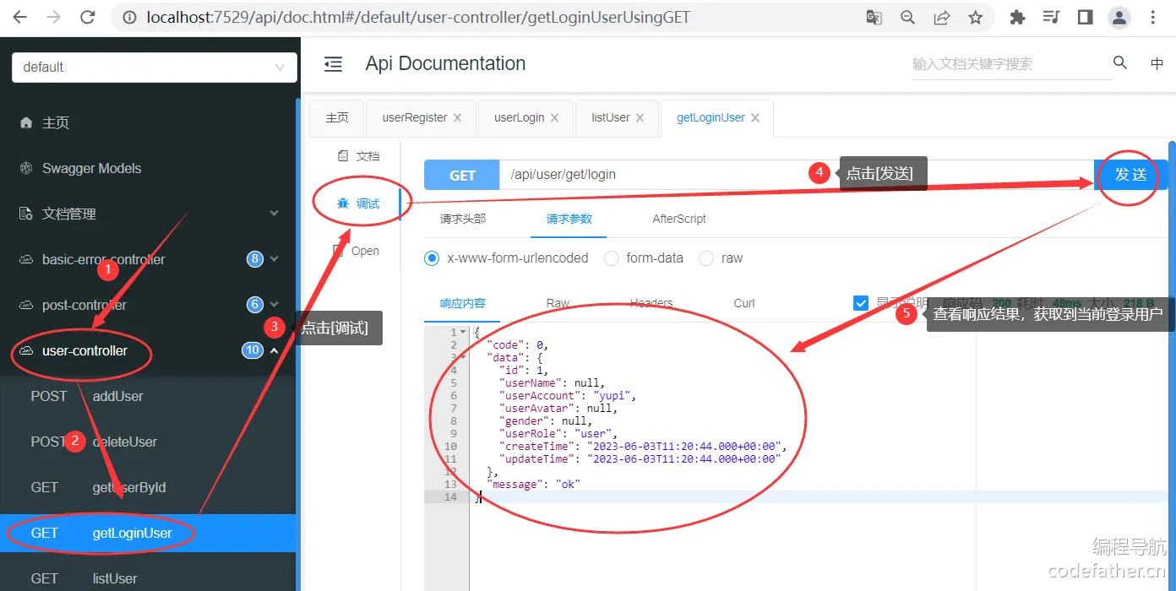The image size is (1176, 591).
Task: Select 响应内容 response tab
Action: coord(463,303)
